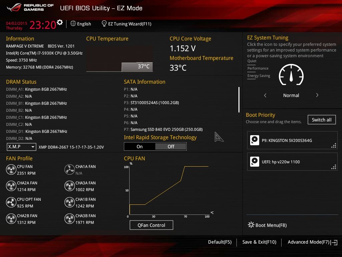Screen dimensions: 342x257
Task: Click the KINGSTON SV200S364G disk icon
Action: pyautogui.click(x=254, y=141)
